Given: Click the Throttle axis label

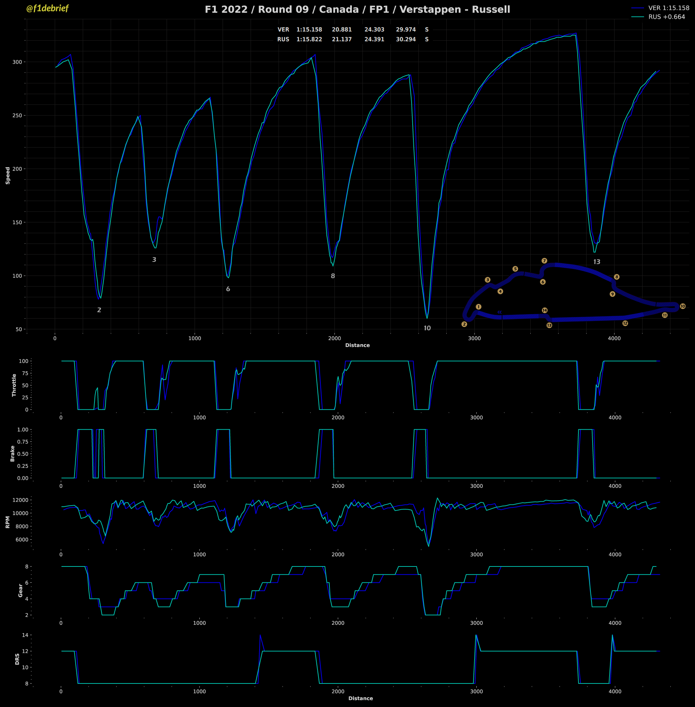Looking at the screenshot, I should (x=14, y=385).
